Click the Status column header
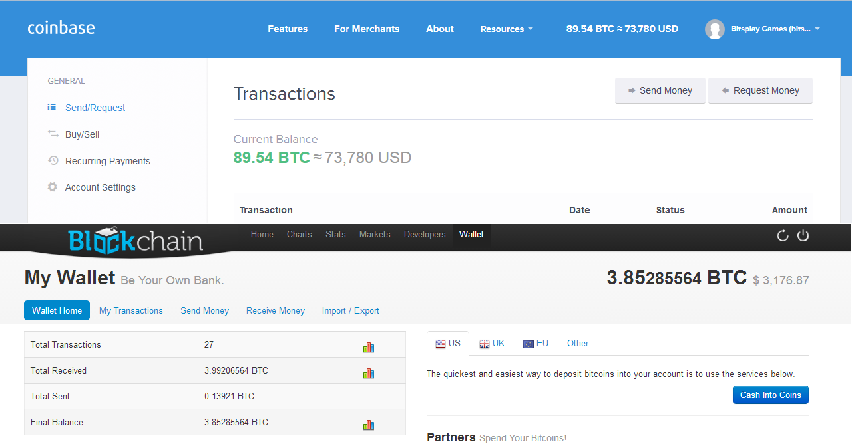The image size is (852, 448). [x=670, y=210]
